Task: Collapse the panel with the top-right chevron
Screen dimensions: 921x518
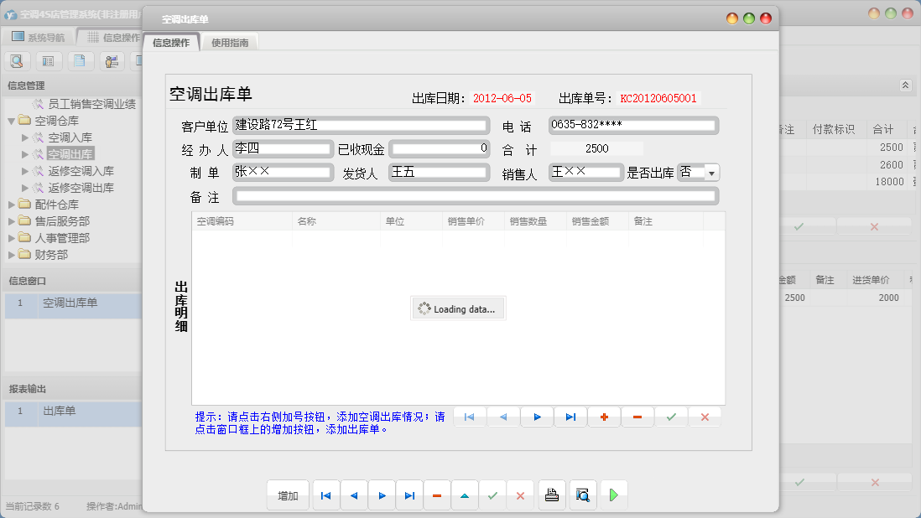Action: [x=904, y=85]
